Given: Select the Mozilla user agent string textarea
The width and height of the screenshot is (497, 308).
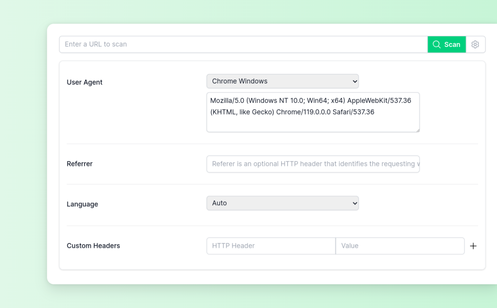Looking at the screenshot, I should pyautogui.click(x=313, y=112).
